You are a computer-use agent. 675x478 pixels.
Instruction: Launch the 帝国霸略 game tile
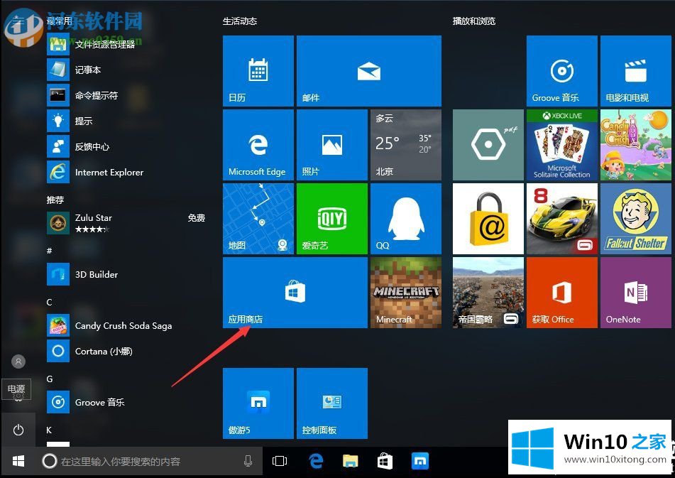click(x=488, y=293)
